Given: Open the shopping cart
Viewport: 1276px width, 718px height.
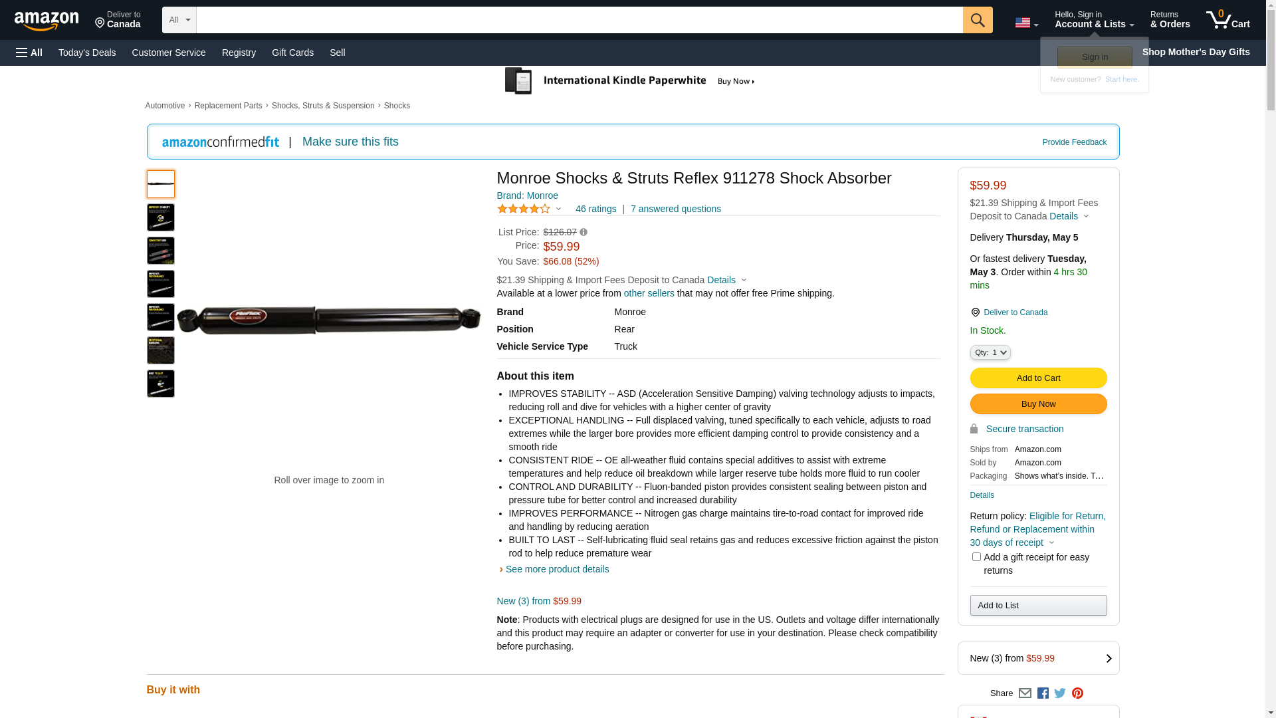Looking at the screenshot, I should point(1228,20).
